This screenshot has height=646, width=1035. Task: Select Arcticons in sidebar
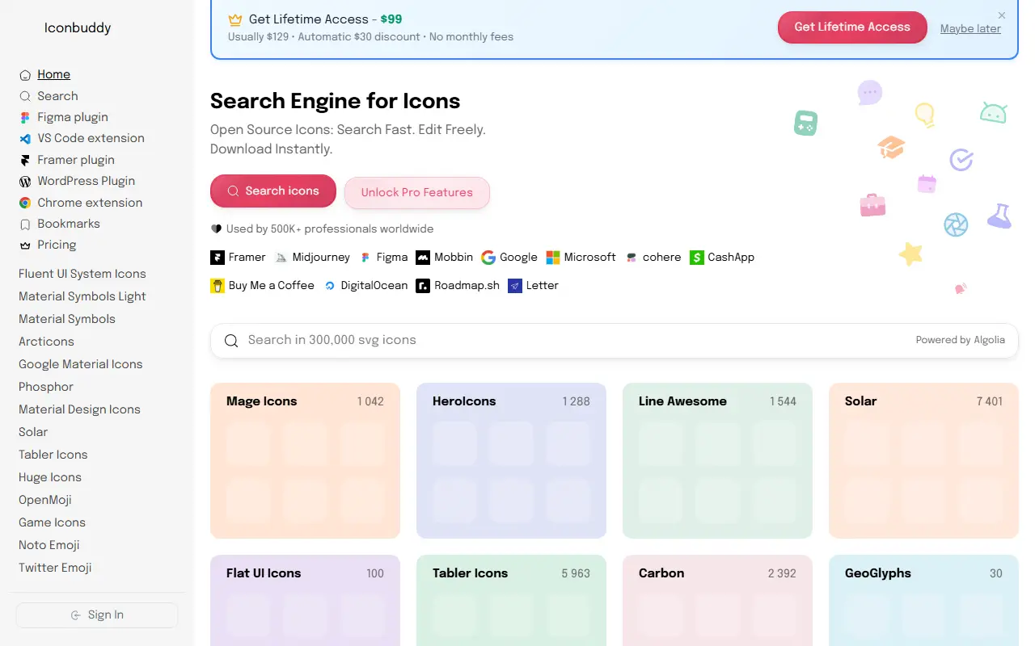[46, 342]
